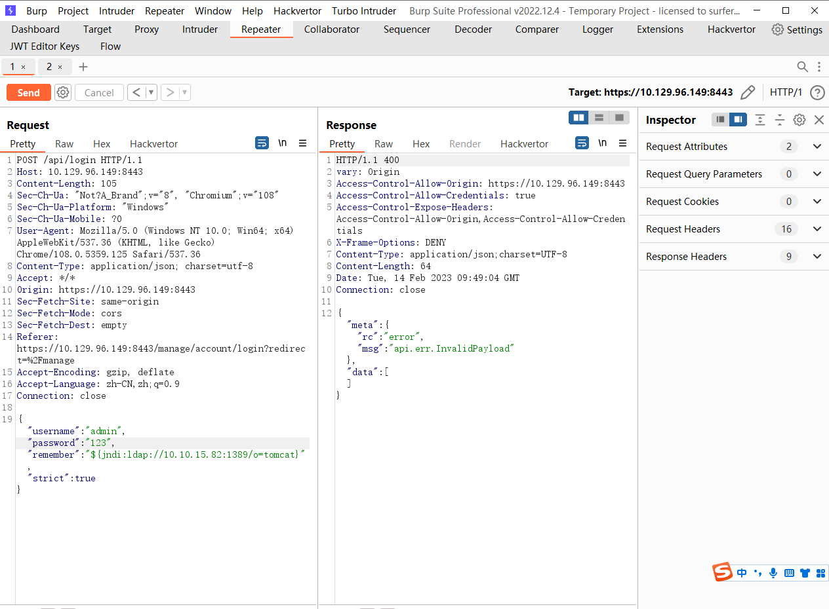Viewport: 829px width, 609px height.
Task: Click HTTP/1 protocol selector
Action: [x=786, y=92]
